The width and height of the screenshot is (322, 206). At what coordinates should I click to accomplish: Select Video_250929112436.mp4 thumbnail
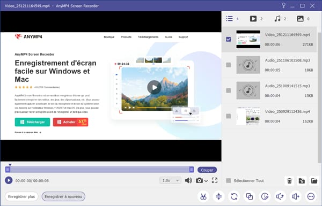point(248,116)
